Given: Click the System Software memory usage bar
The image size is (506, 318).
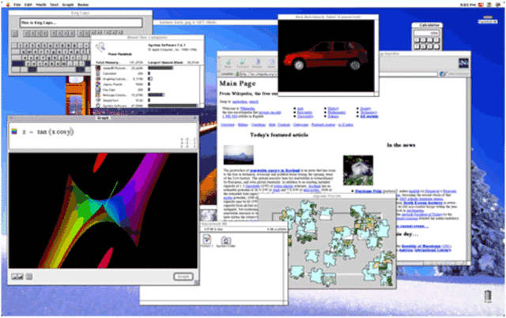Looking at the screenshot, I should (172, 106).
